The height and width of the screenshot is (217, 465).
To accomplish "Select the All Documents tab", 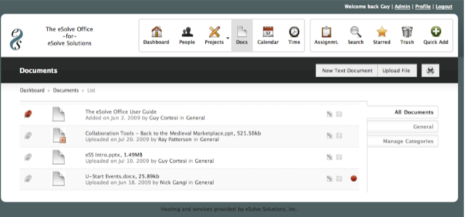I will tap(402, 112).
